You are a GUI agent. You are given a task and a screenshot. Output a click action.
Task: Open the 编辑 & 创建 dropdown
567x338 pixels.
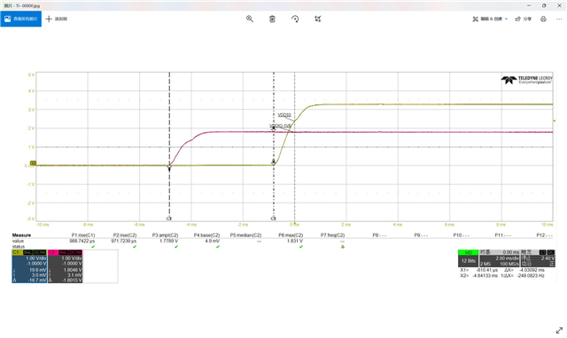(490, 19)
